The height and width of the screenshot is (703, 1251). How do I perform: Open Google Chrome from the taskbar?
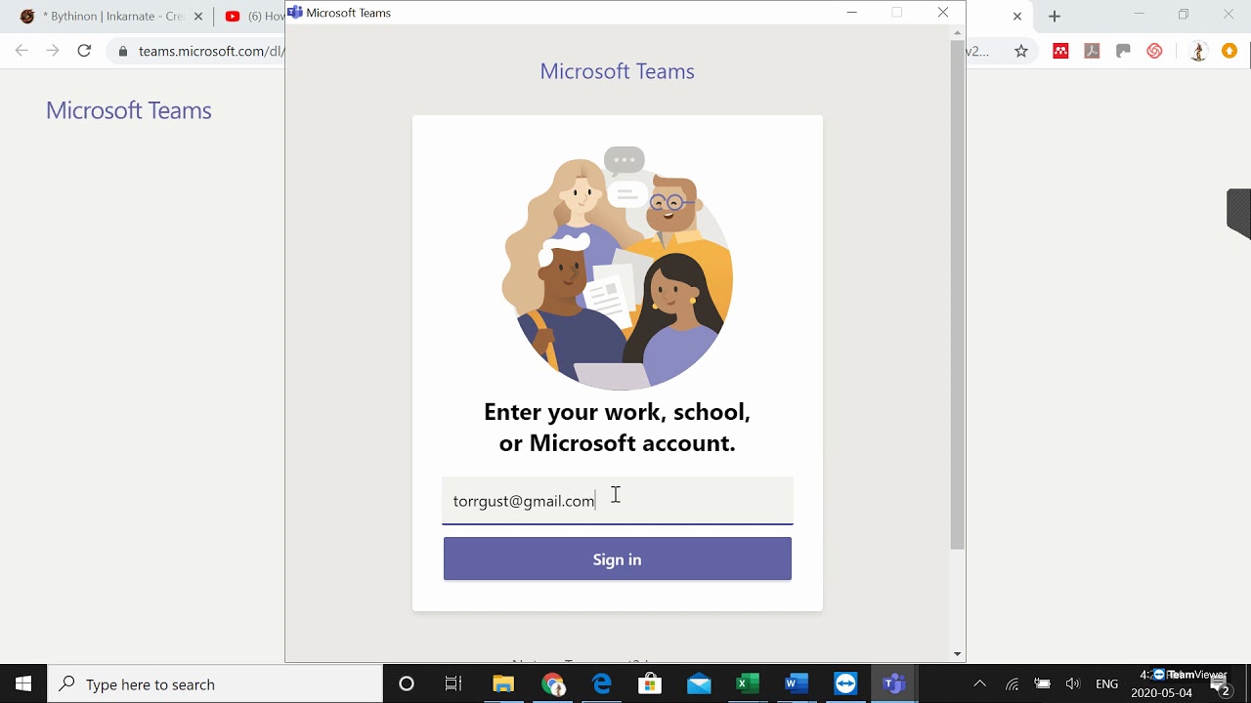pyautogui.click(x=552, y=684)
